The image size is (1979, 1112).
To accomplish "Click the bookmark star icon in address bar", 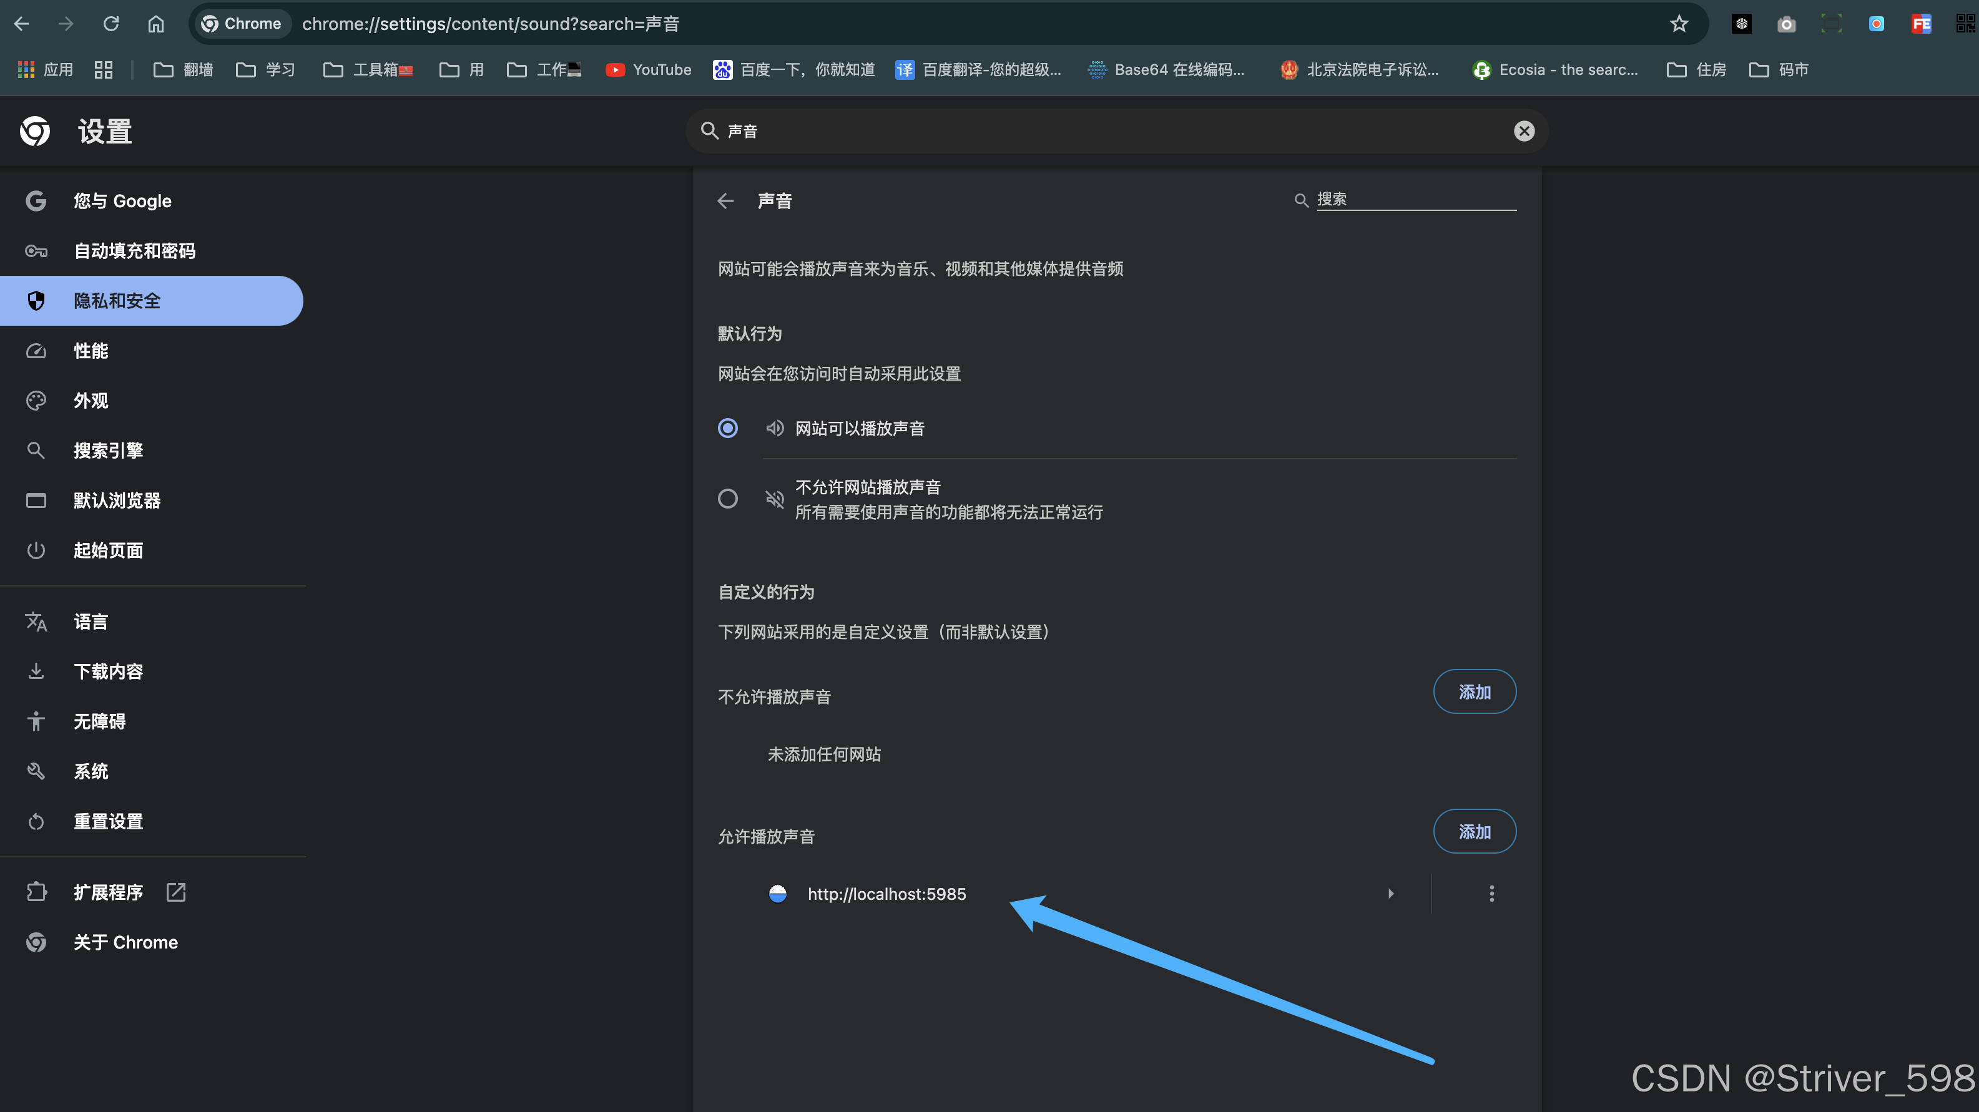I will pyautogui.click(x=1679, y=24).
